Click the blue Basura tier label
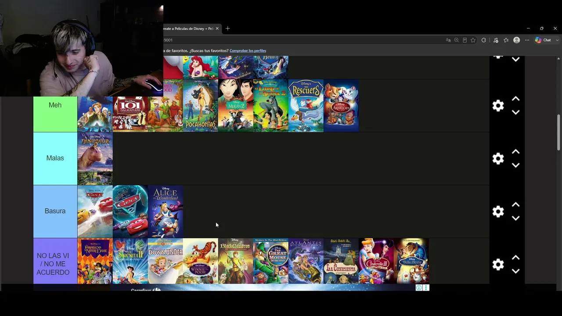562x316 pixels. pyautogui.click(x=55, y=212)
